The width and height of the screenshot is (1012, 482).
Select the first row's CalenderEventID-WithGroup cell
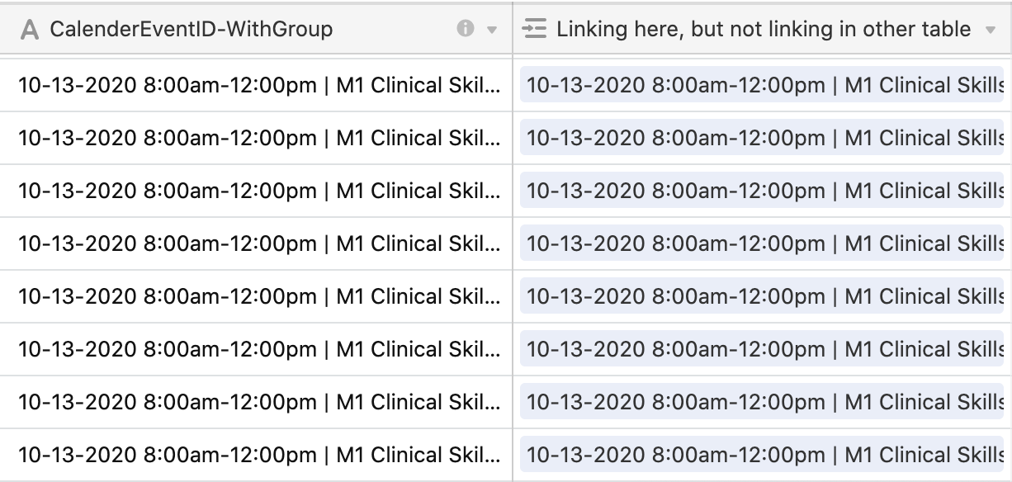(256, 85)
